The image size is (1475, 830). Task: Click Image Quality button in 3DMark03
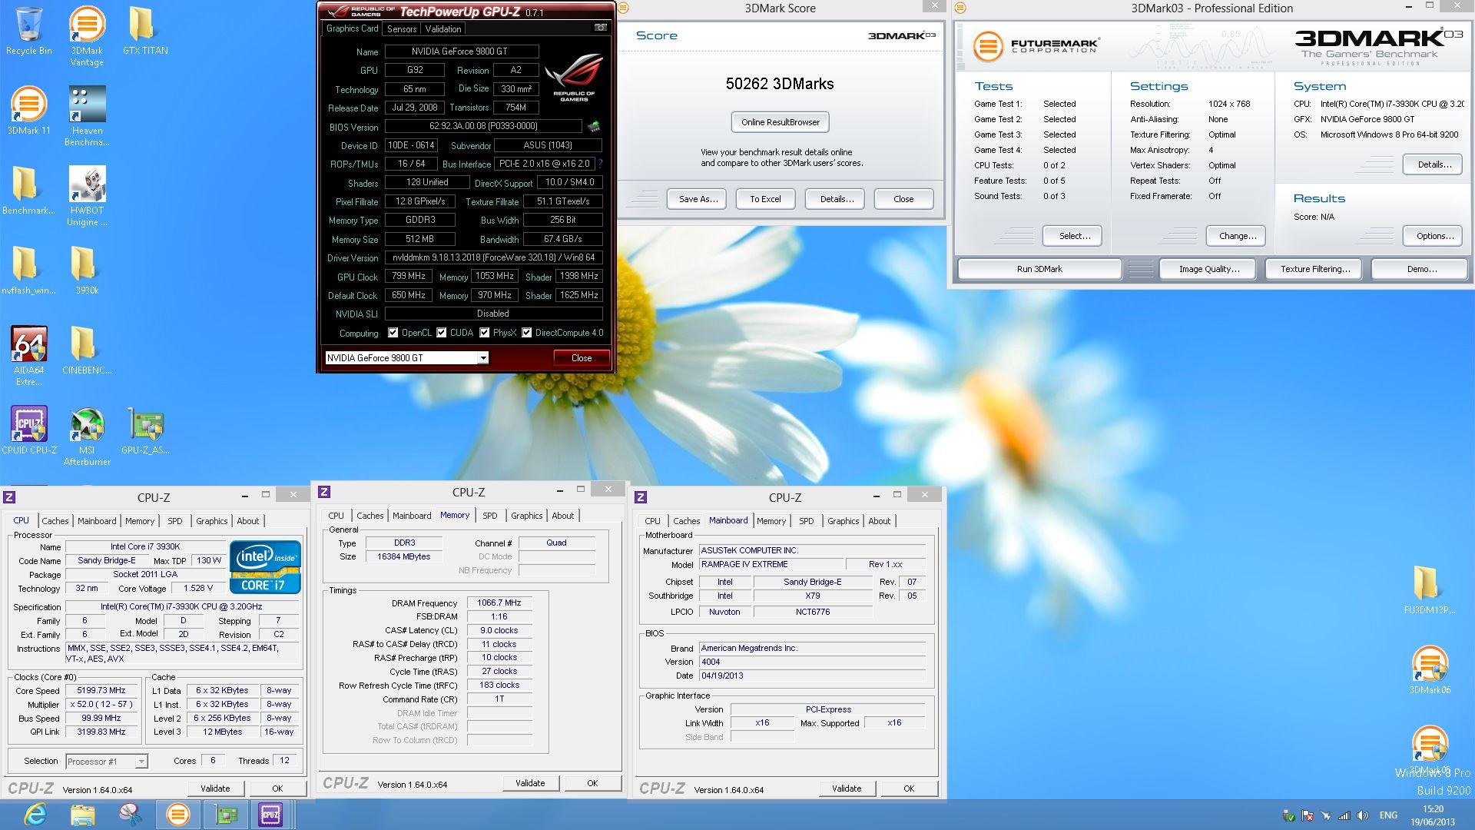1208,269
